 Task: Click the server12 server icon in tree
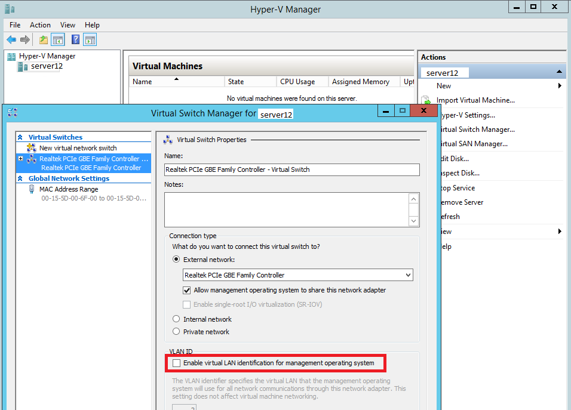click(x=23, y=67)
